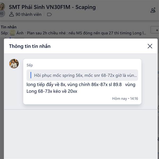
Task: Select message text long tiếp đẩy về 8x
Action: [46, 85]
